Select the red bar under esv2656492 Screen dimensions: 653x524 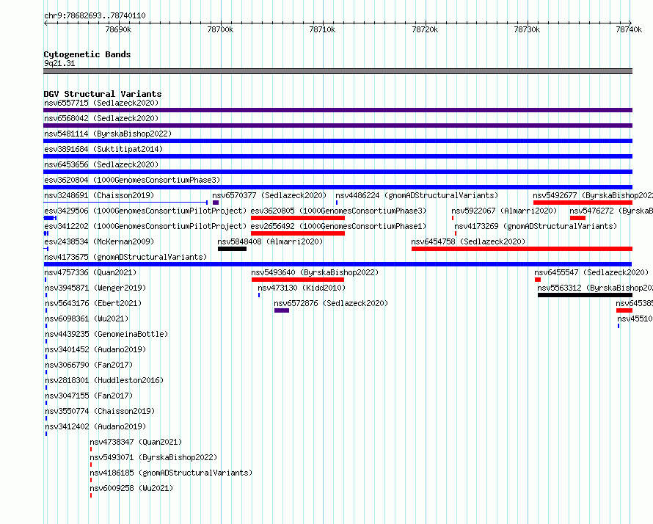(298, 233)
